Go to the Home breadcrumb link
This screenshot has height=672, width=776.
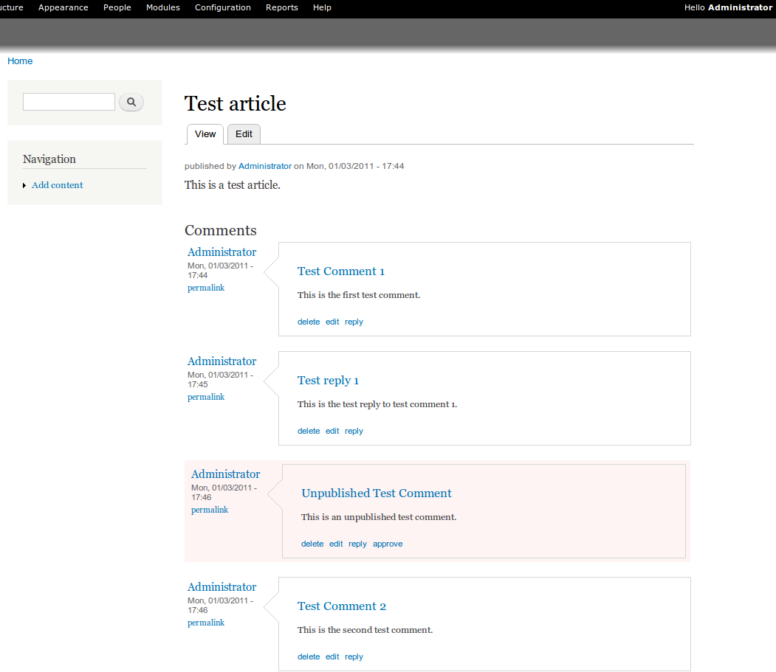click(20, 61)
